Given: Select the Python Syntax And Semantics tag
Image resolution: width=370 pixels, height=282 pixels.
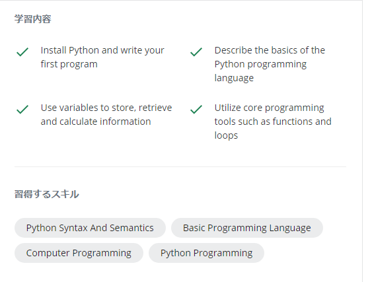Looking at the screenshot, I should (x=90, y=228).
